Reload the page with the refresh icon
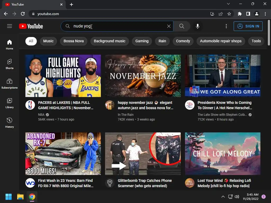Viewport: 271px width, 203px height. (x=23, y=14)
